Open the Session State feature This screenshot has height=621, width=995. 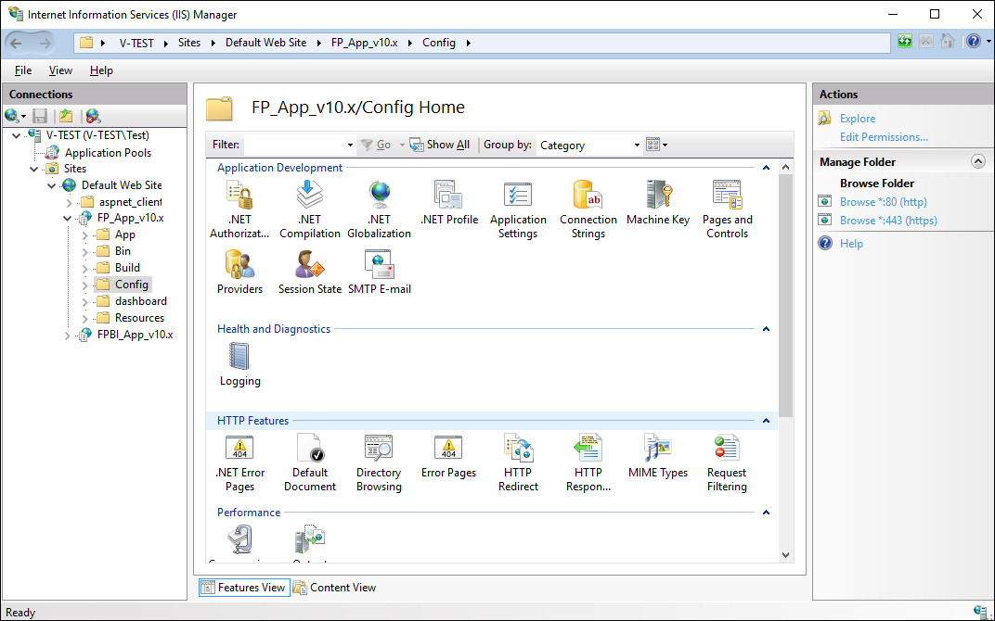(x=310, y=272)
